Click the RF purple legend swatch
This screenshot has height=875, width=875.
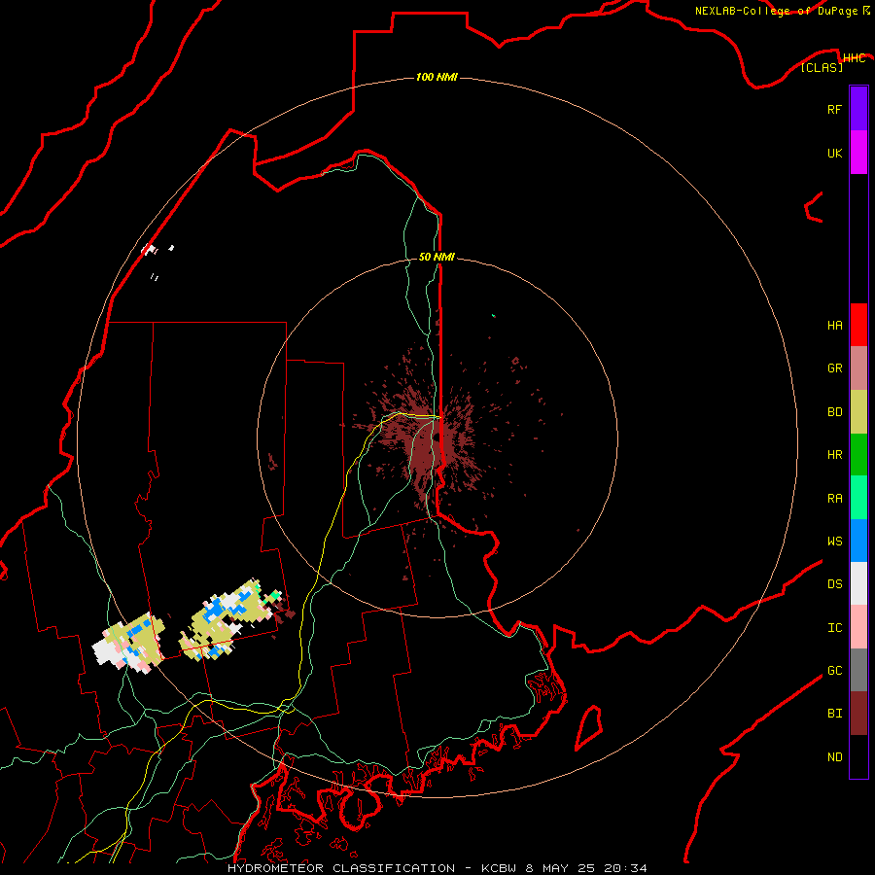pos(858,109)
